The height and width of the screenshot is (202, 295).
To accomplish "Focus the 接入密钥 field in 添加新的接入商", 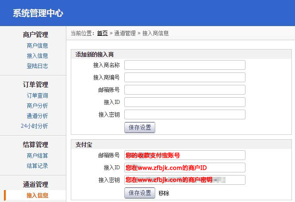I will click(185, 114).
